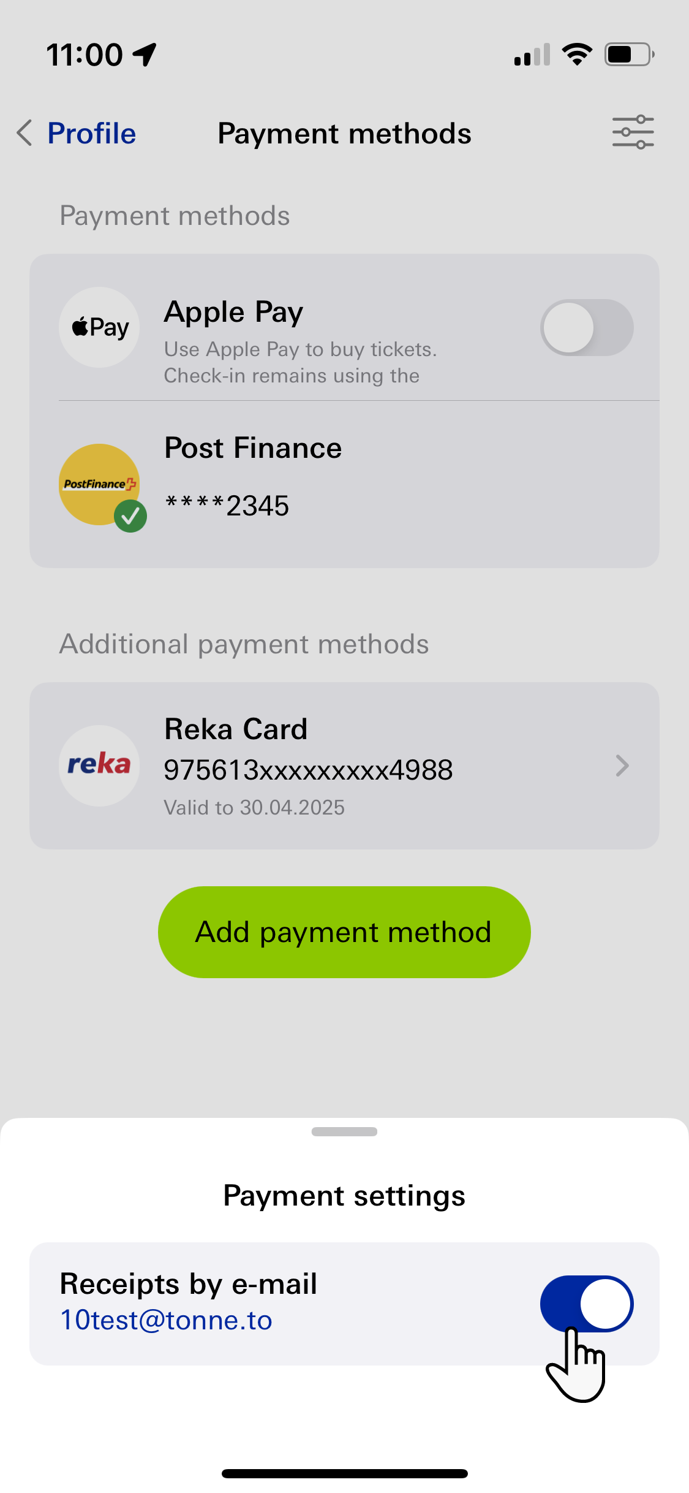The image size is (689, 1493).
Task: Tap the location arrow next to the time
Action: (x=145, y=55)
